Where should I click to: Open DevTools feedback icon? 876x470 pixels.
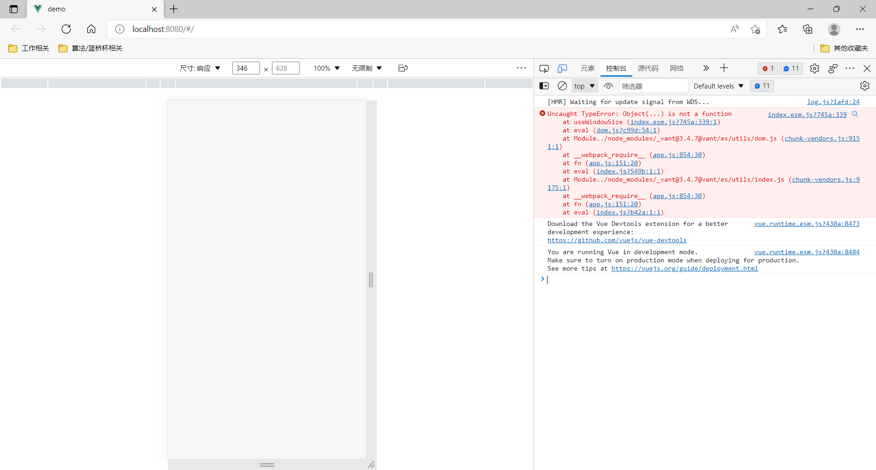pyautogui.click(x=833, y=68)
